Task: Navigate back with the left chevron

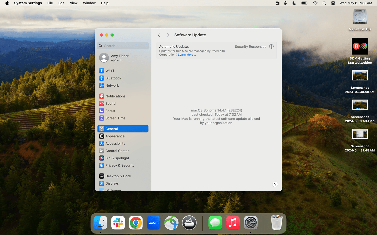Action: (159, 35)
